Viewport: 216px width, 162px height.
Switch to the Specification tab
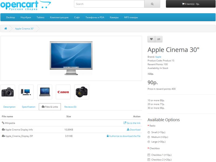pos(29,107)
